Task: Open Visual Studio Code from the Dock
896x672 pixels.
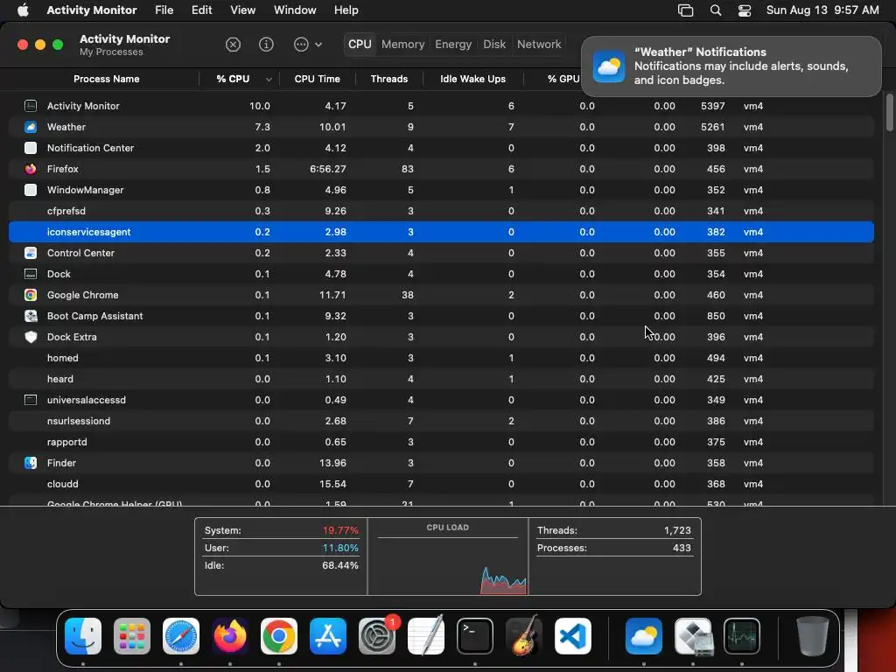Action: coord(573,636)
